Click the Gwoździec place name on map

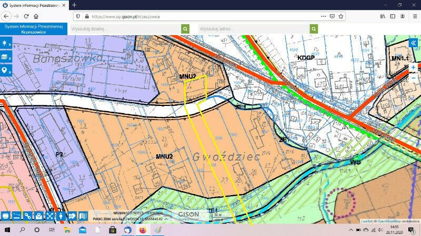(226, 157)
